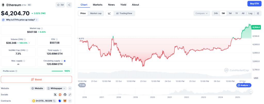Open the Reddit social icon
Image resolution: width=264 pixels, height=104 pixels.
pyautogui.click(x=60, y=95)
